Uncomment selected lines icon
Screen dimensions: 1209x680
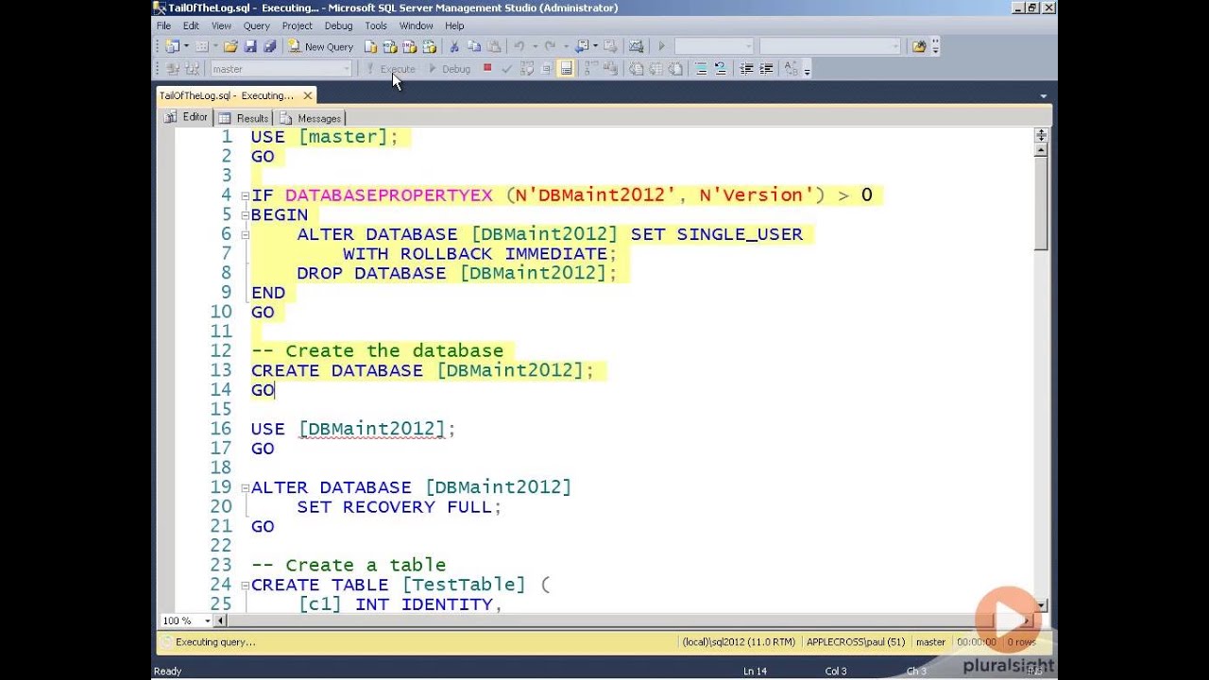click(x=721, y=69)
